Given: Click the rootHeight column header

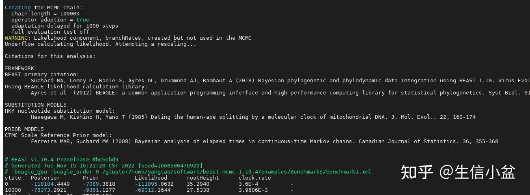Looking at the screenshot, I should click(x=203, y=178).
